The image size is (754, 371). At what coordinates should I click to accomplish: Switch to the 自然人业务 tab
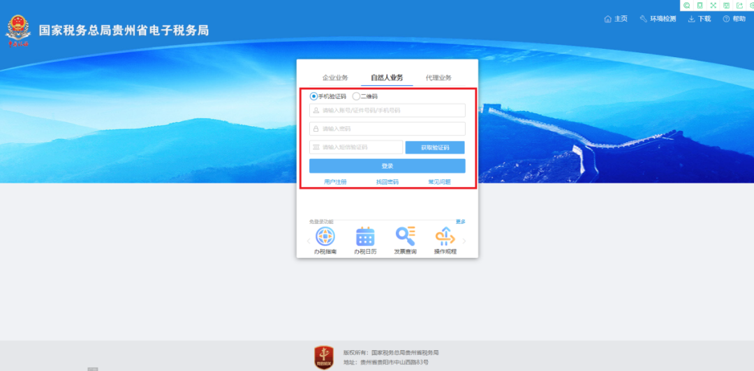point(387,78)
